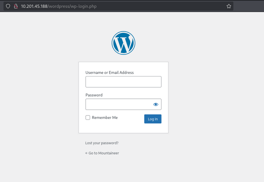
Task: Enable the Remember Me checkbox
Action: [88, 118]
